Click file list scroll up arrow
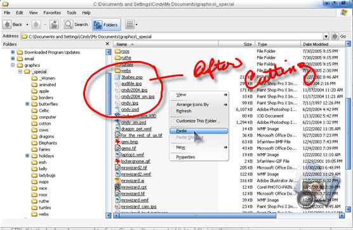Image resolution: width=353 pixels, height=230 pixels. 348,44
